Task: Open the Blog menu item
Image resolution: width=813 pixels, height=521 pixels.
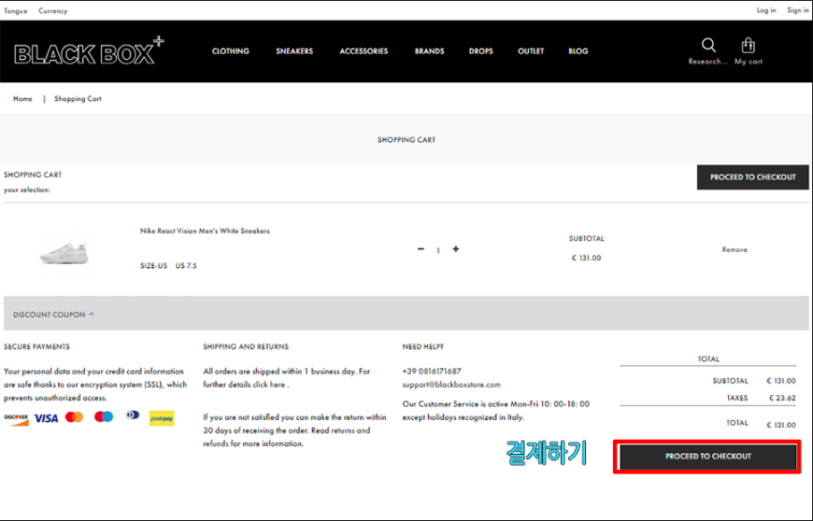Action: [x=578, y=50]
